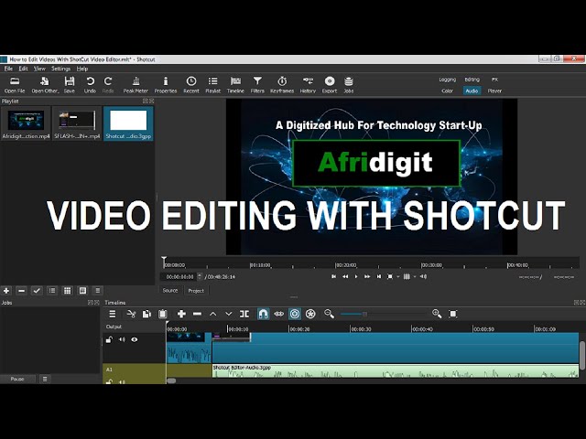Open the View menu
The width and height of the screenshot is (586, 439).
(x=39, y=69)
